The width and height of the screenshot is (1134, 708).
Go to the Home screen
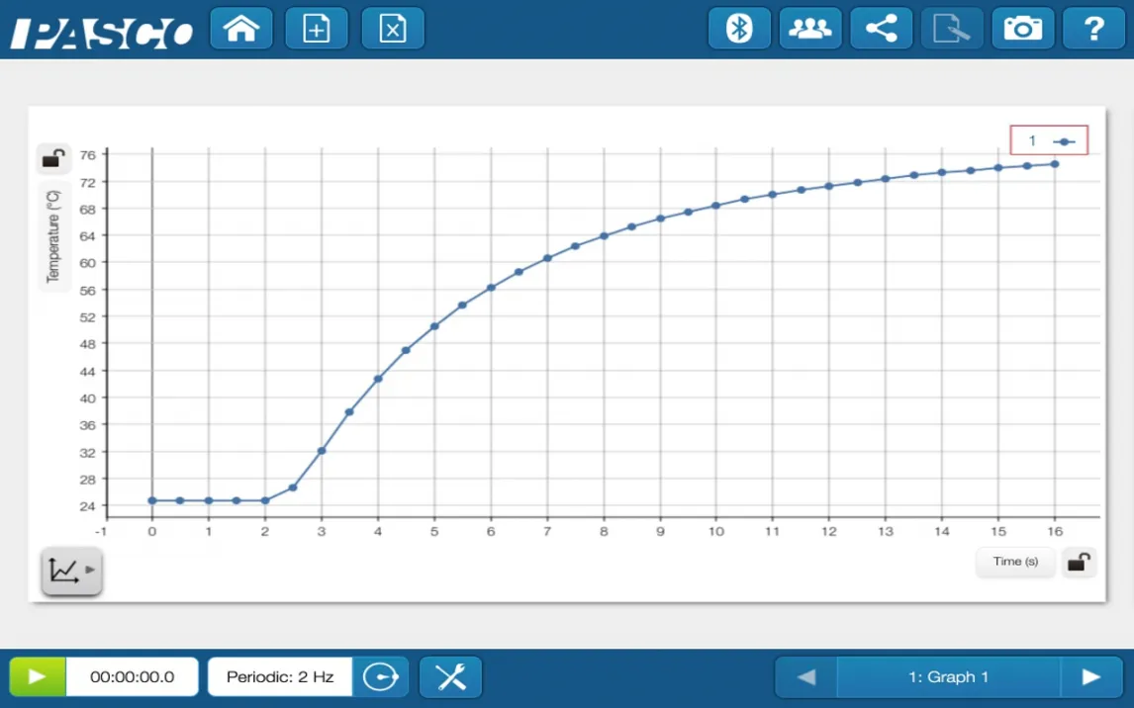click(241, 29)
